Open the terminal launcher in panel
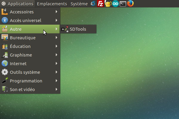Image resolution: width=179 pixels, height=119 pixels. (123, 4)
